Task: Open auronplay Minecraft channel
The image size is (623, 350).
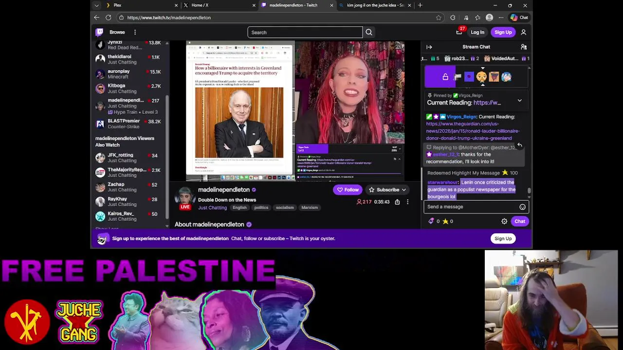Action: (x=128, y=74)
